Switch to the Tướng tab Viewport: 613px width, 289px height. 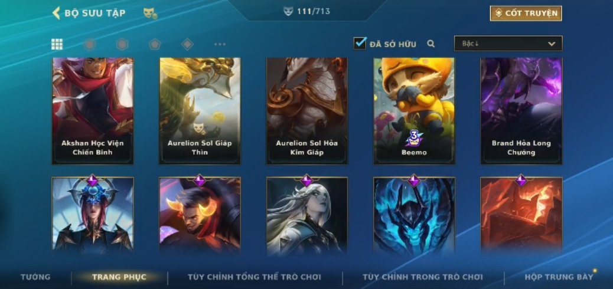click(x=35, y=277)
